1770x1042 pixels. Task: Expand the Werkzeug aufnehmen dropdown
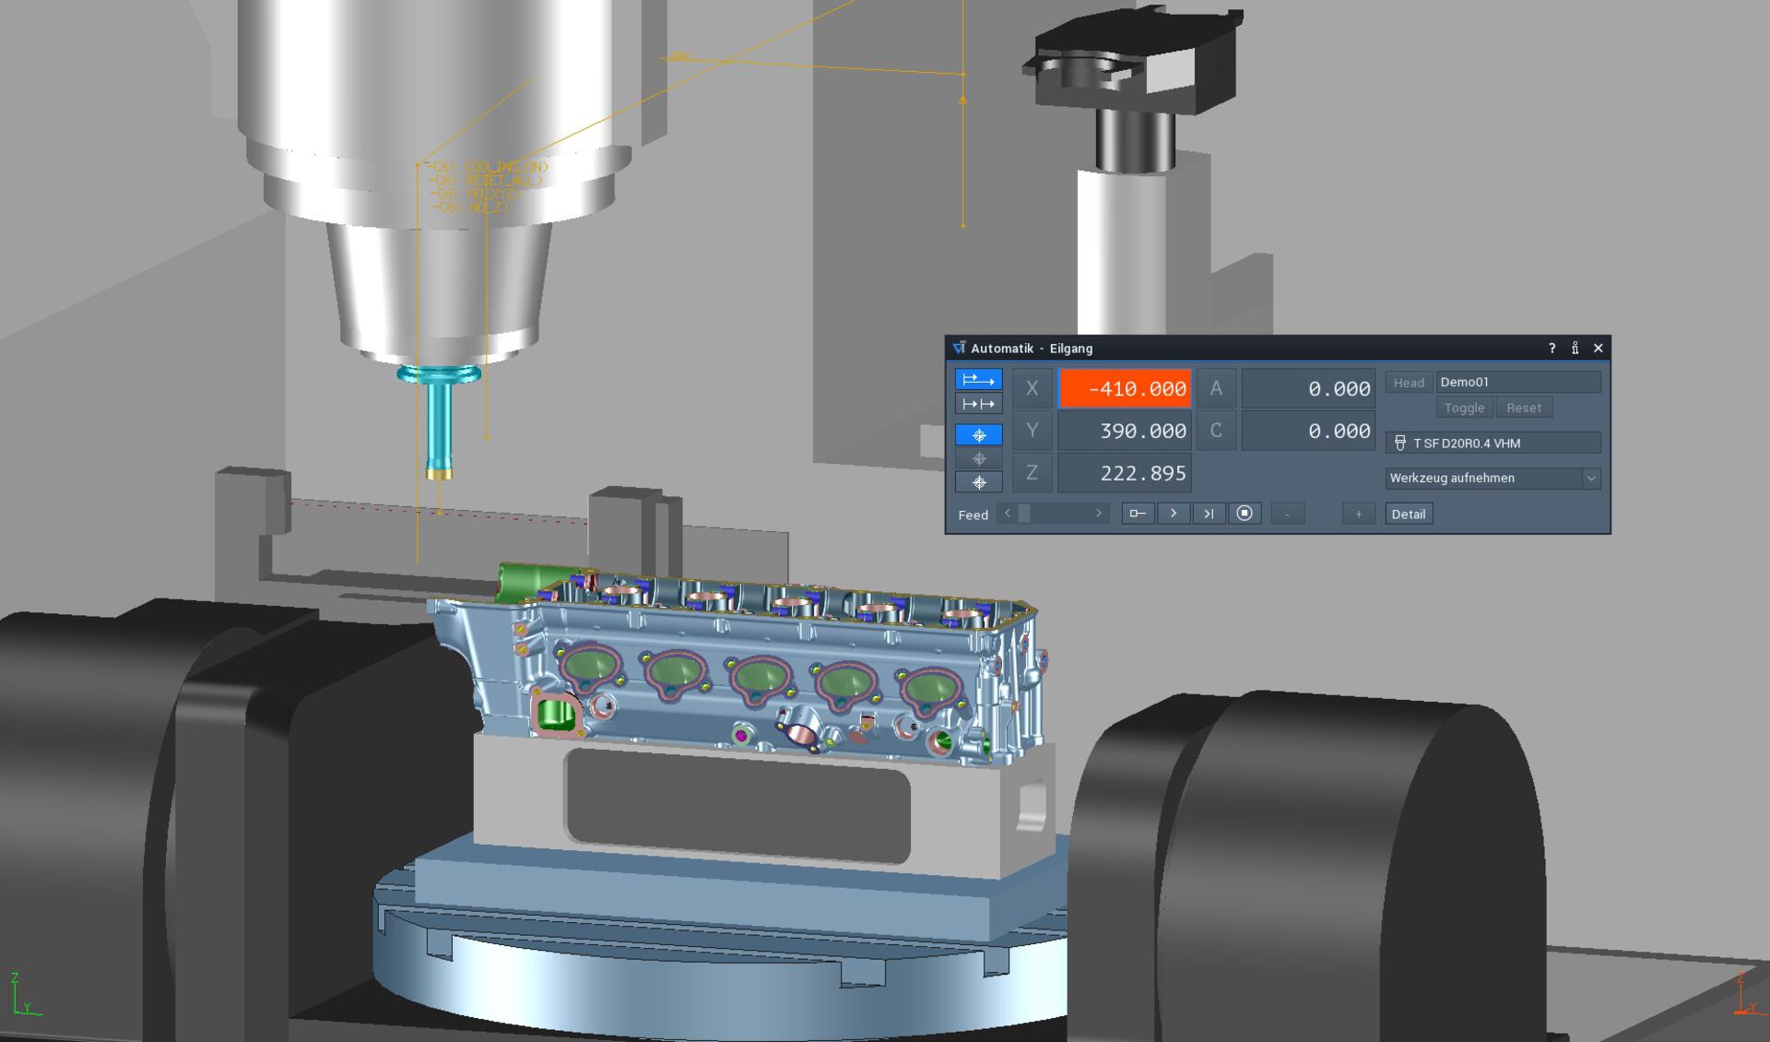(1590, 478)
